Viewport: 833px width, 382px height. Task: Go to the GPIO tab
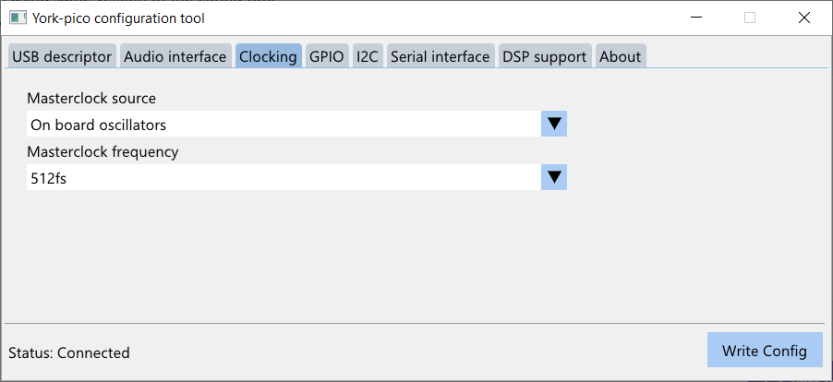(x=327, y=55)
